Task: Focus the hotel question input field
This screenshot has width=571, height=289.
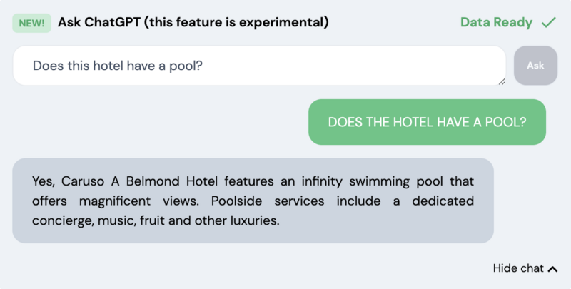Action: 259,66
